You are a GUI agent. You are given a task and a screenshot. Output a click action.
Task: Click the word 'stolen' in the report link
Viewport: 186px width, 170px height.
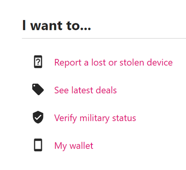tap(132, 62)
